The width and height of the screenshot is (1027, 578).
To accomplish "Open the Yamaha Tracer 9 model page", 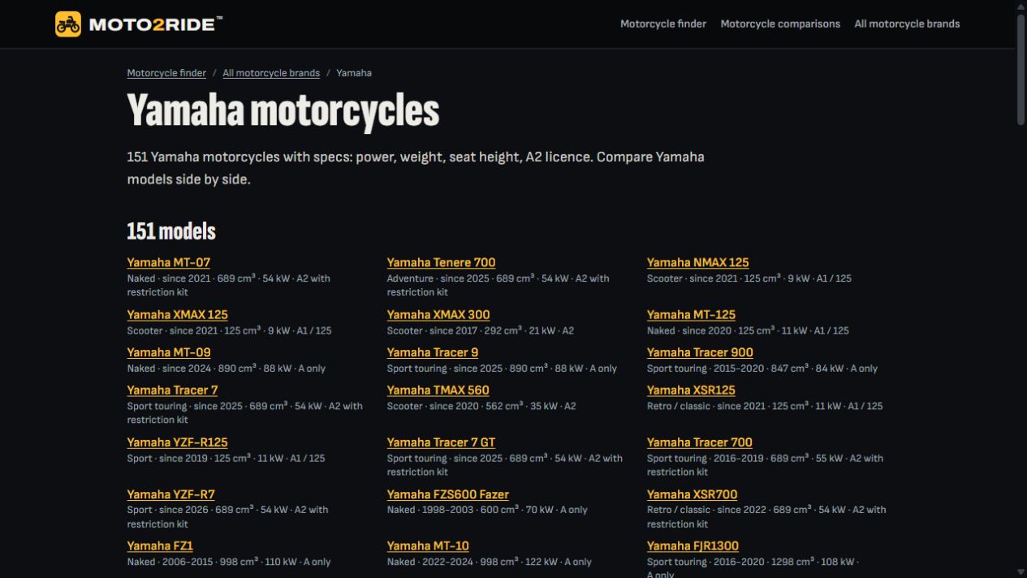I will [x=433, y=352].
